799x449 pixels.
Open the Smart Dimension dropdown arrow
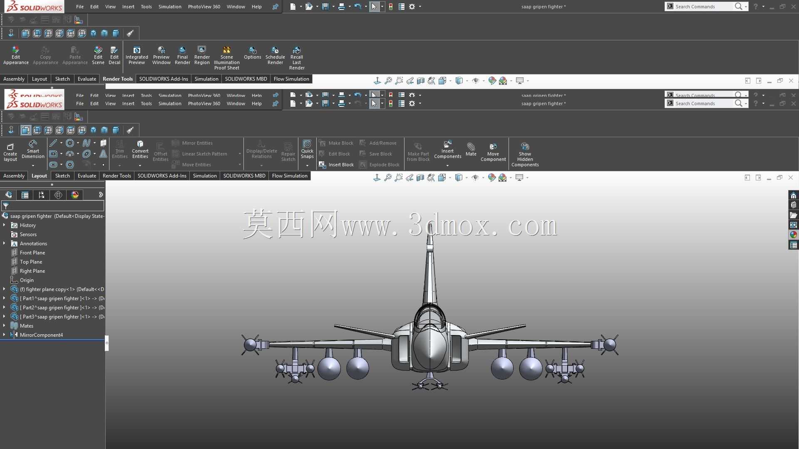pyautogui.click(x=33, y=165)
